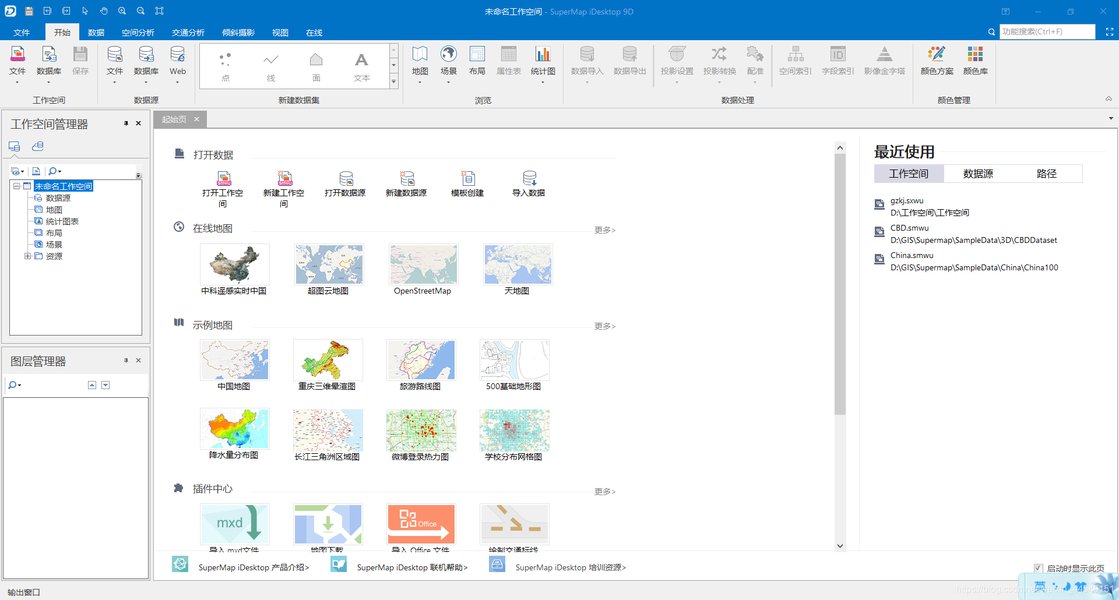Open the tree search dropdown in workspace manager

click(55, 171)
